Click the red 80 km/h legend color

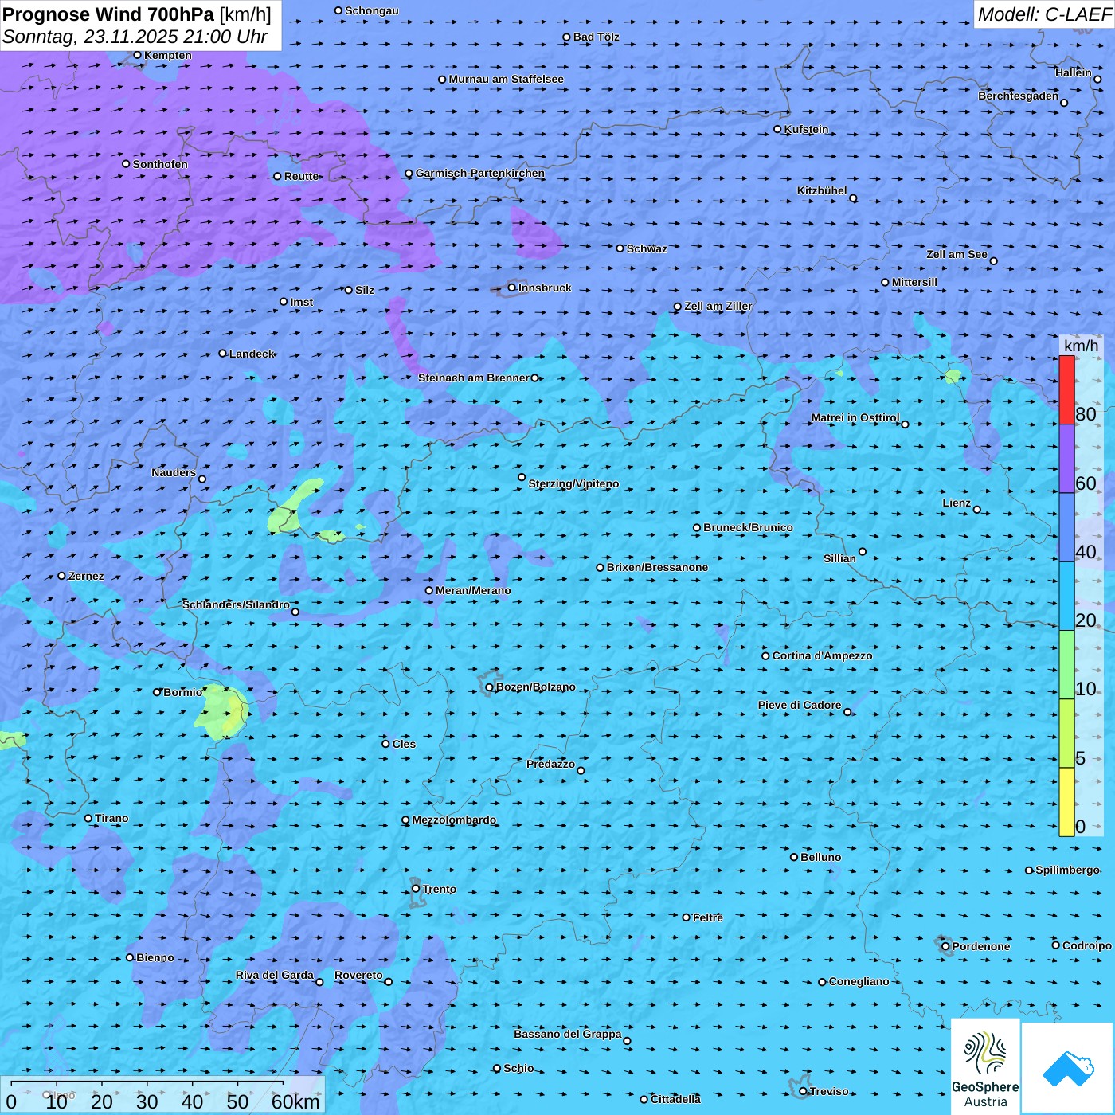(x=1066, y=389)
